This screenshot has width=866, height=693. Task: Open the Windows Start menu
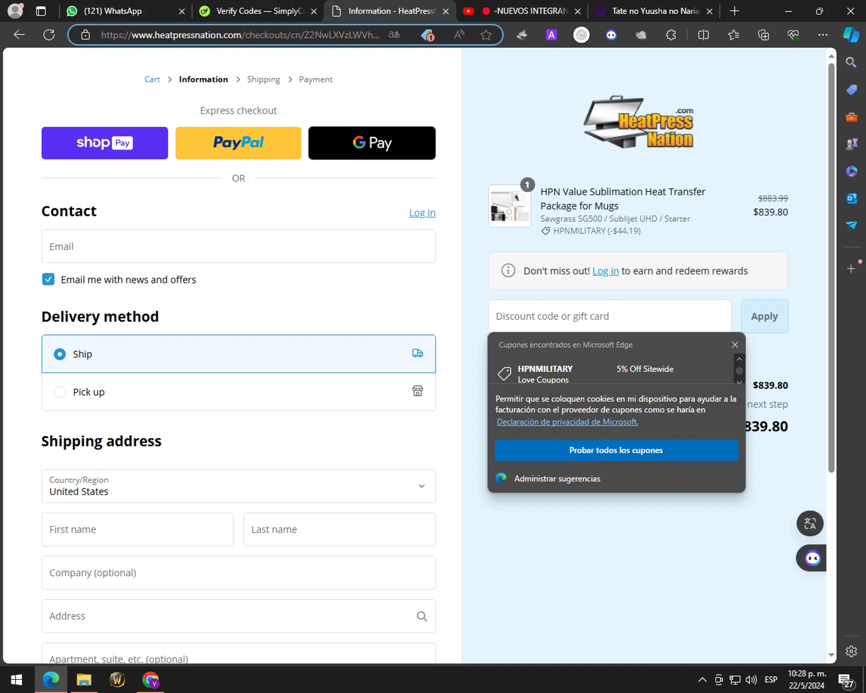pyautogui.click(x=17, y=680)
